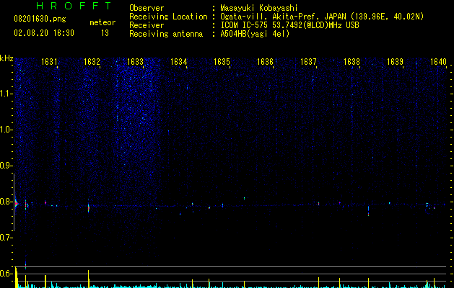Click the 0.8 kHz axis label
454x288 pixels.
coord(6,202)
